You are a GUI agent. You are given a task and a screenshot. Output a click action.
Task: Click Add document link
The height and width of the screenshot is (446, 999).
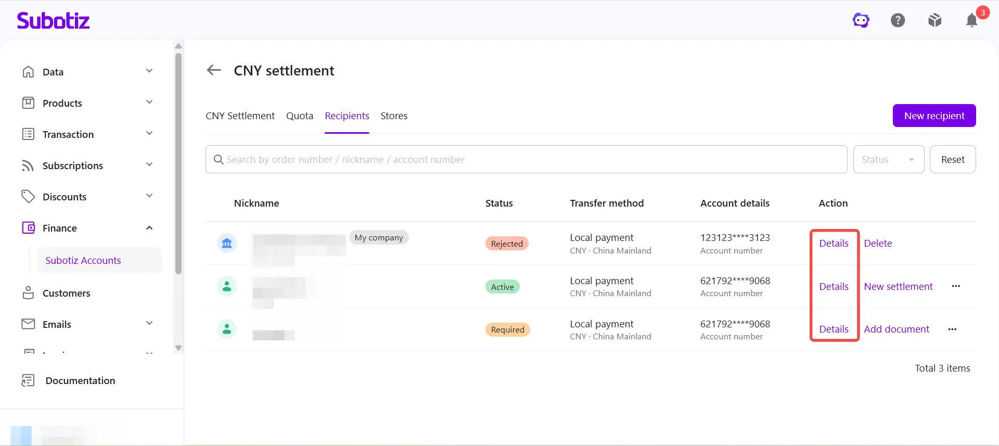[x=896, y=329]
